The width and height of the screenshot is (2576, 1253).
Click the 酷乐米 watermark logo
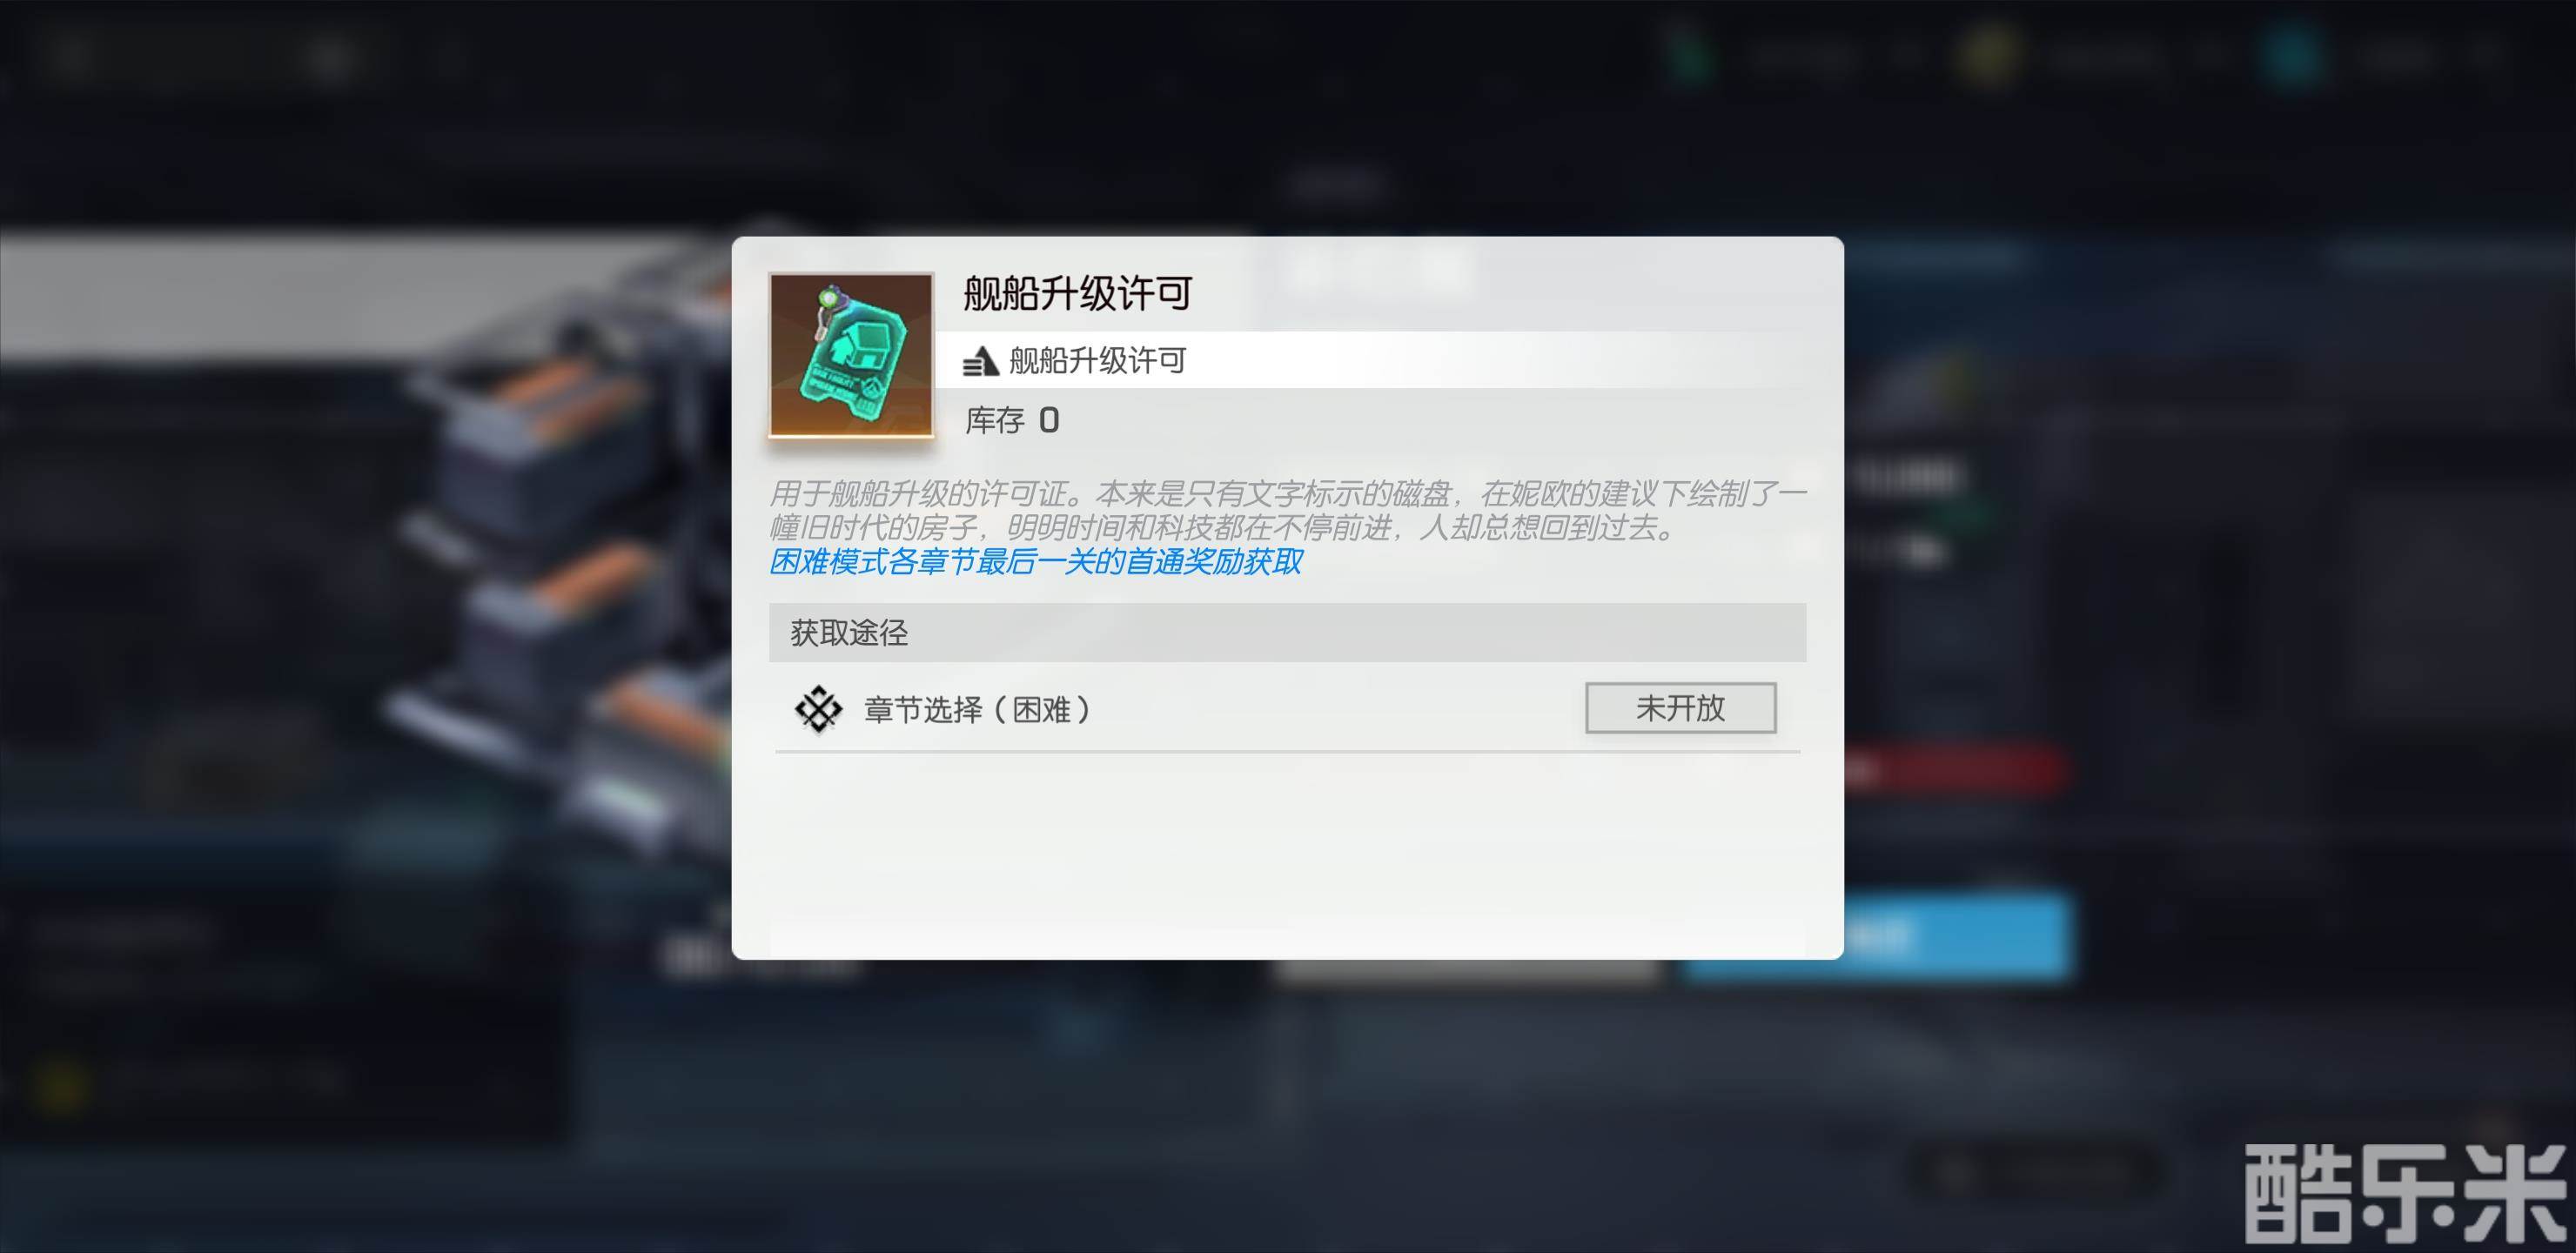pos(2405,1194)
